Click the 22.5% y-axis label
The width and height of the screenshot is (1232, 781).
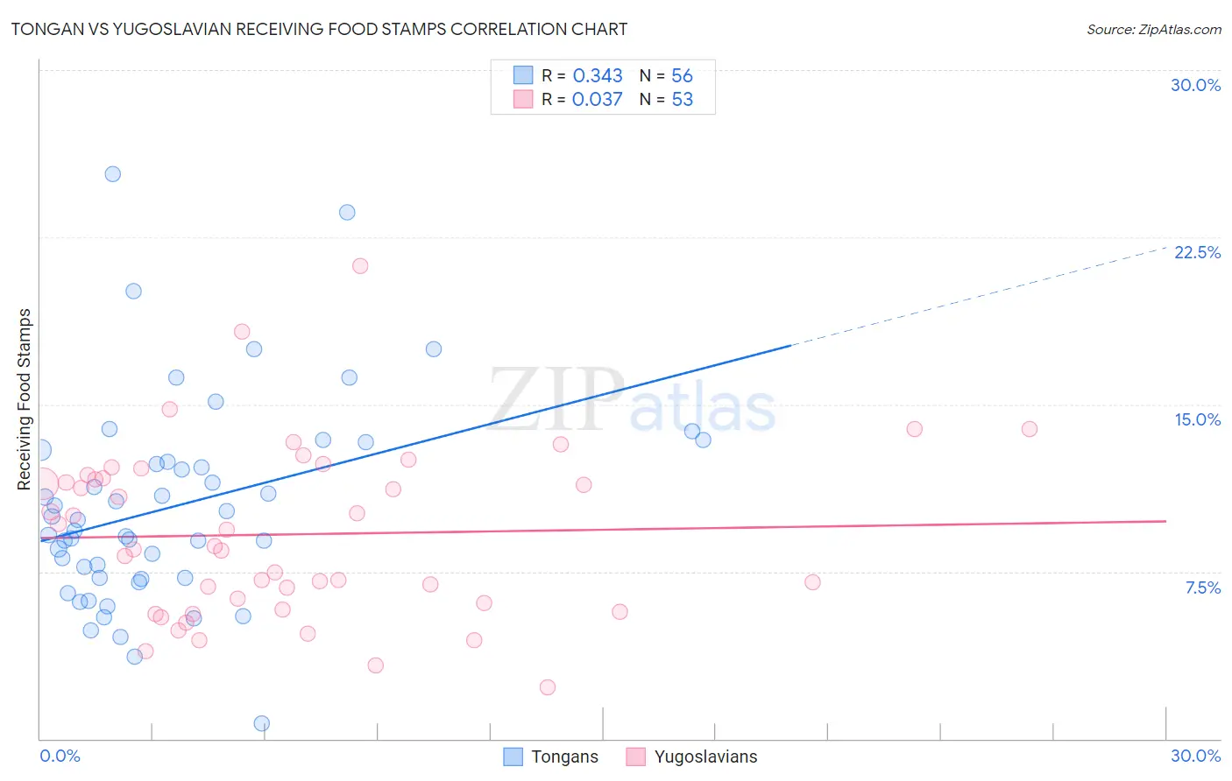(x=1197, y=252)
